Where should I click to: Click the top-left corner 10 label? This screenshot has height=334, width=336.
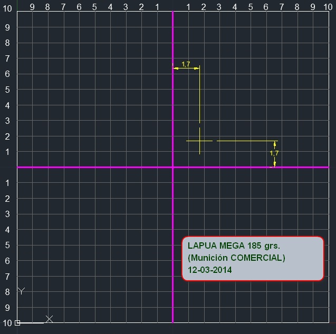(x=8, y=9)
